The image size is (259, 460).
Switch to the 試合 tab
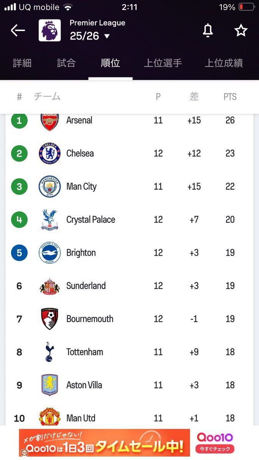coord(66,63)
